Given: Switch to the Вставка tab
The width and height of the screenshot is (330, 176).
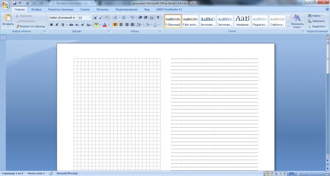Looking at the screenshot, I should 36,9.
